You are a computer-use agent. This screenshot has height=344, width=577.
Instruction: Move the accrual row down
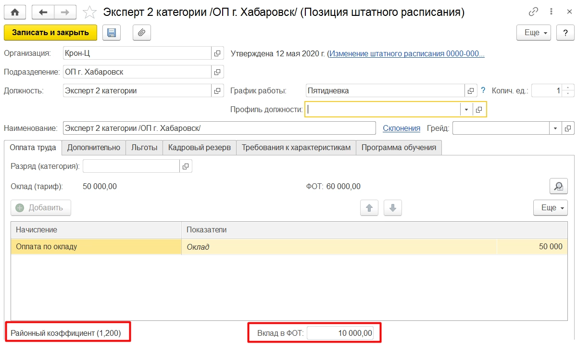pyautogui.click(x=392, y=208)
